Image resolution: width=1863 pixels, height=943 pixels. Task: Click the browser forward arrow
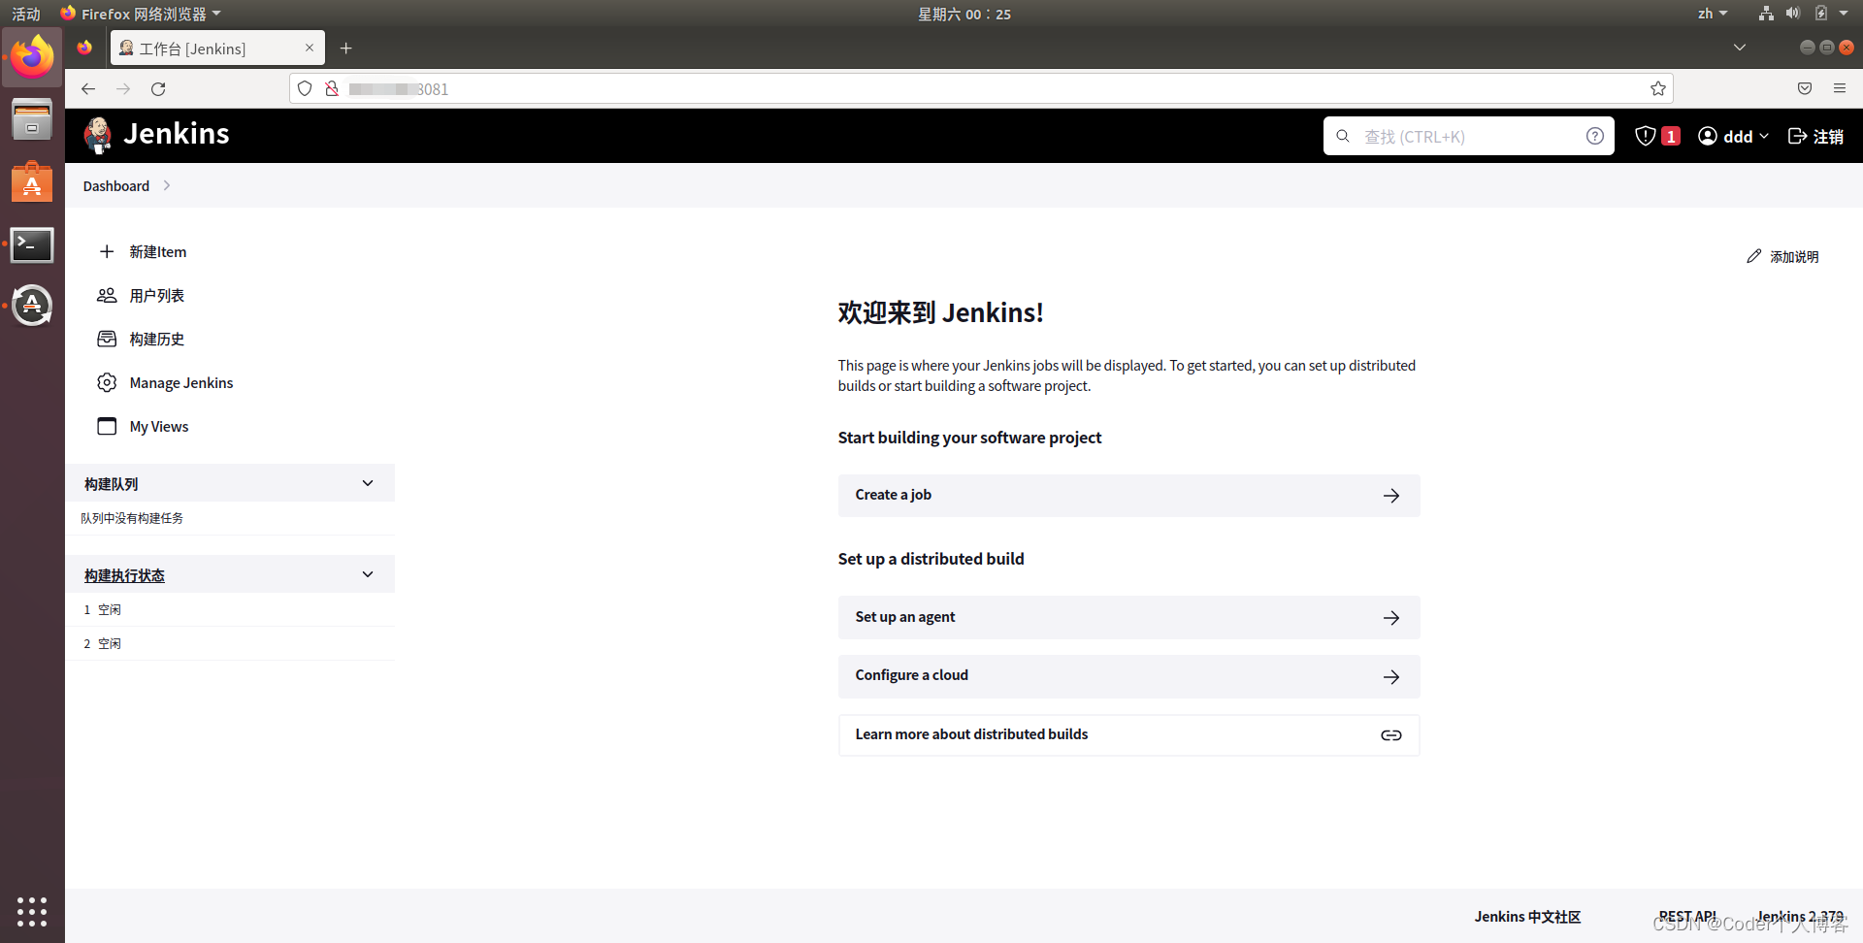123,88
